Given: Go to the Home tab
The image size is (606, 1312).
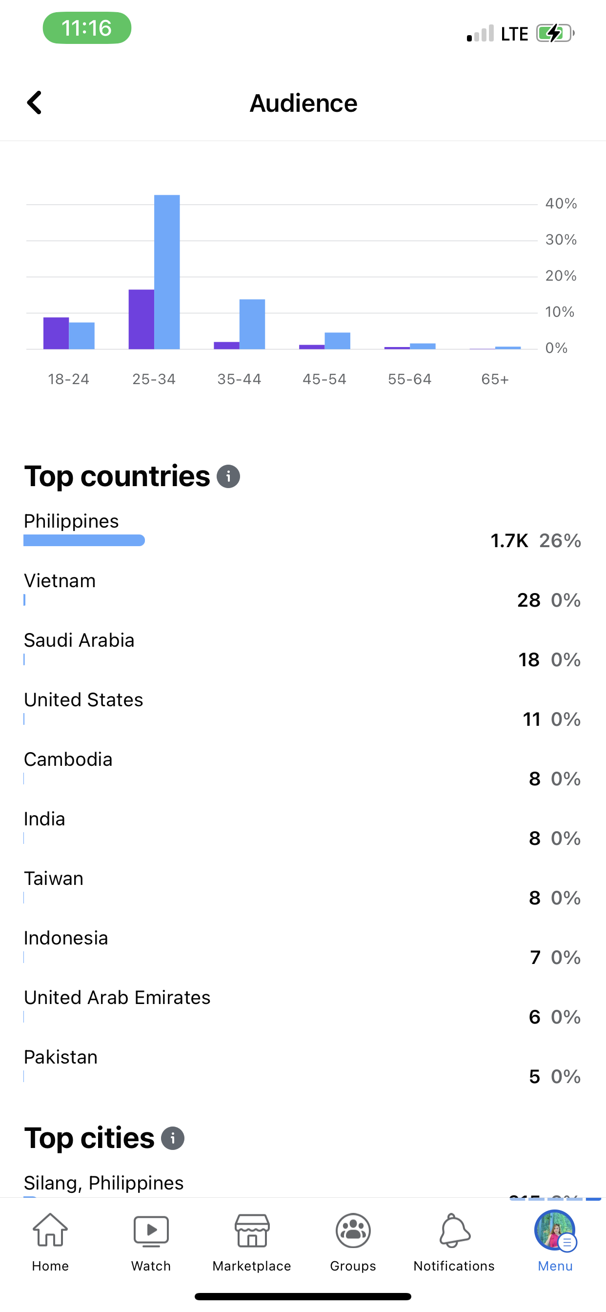Looking at the screenshot, I should 50,1242.
